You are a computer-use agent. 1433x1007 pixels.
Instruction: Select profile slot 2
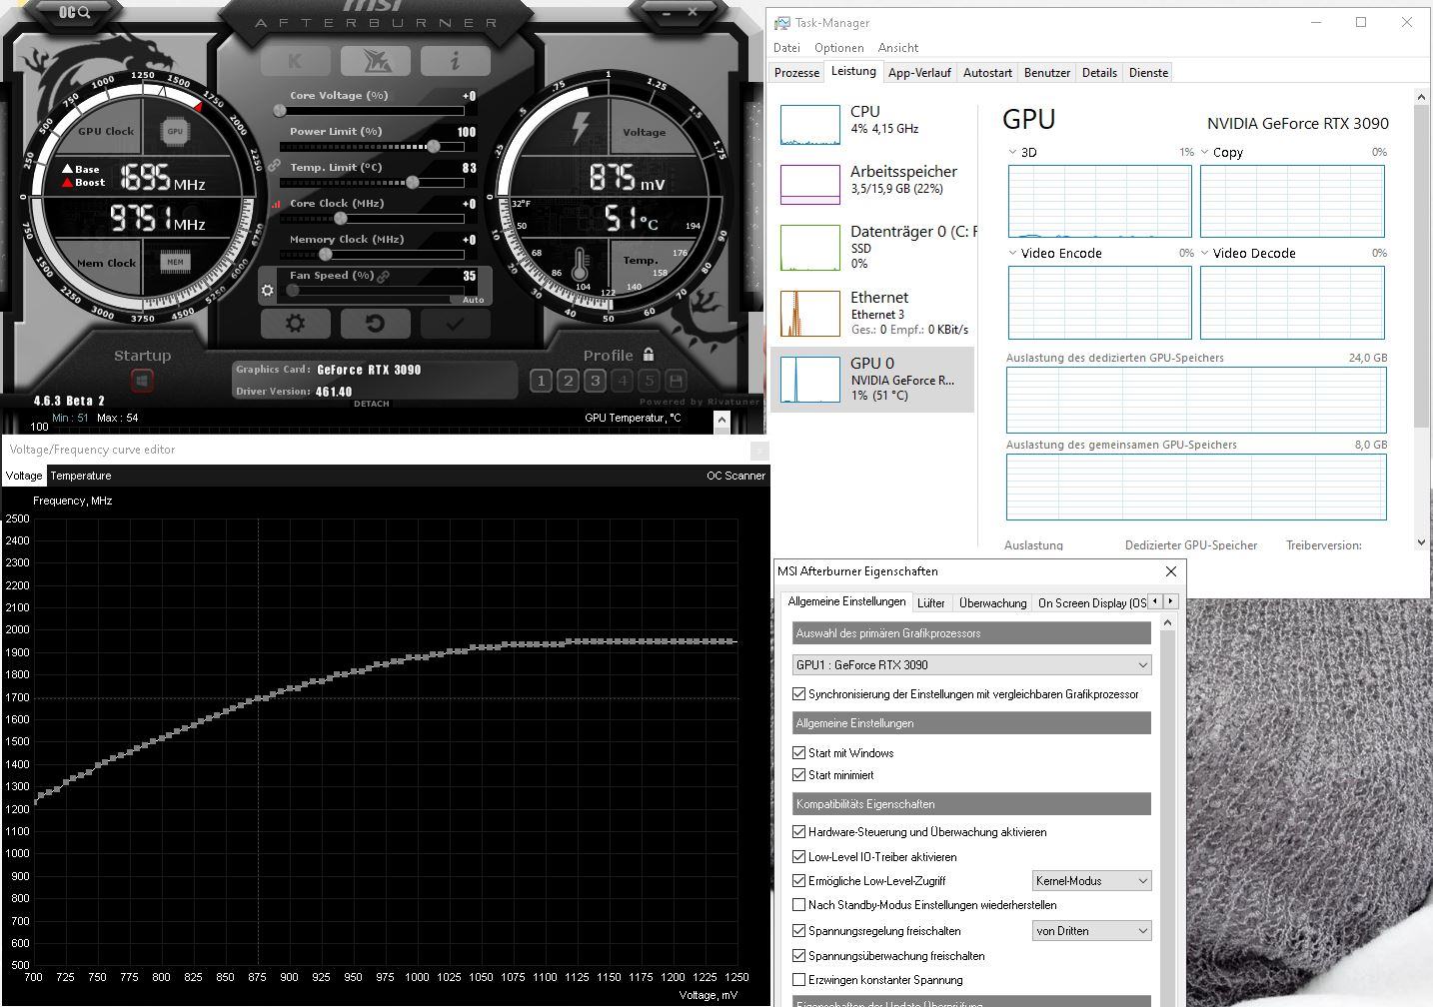click(x=568, y=381)
